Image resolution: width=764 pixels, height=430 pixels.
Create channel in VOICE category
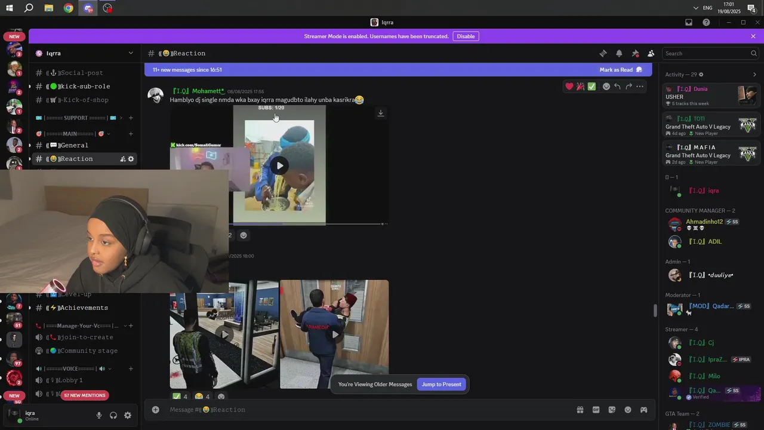(x=131, y=368)
